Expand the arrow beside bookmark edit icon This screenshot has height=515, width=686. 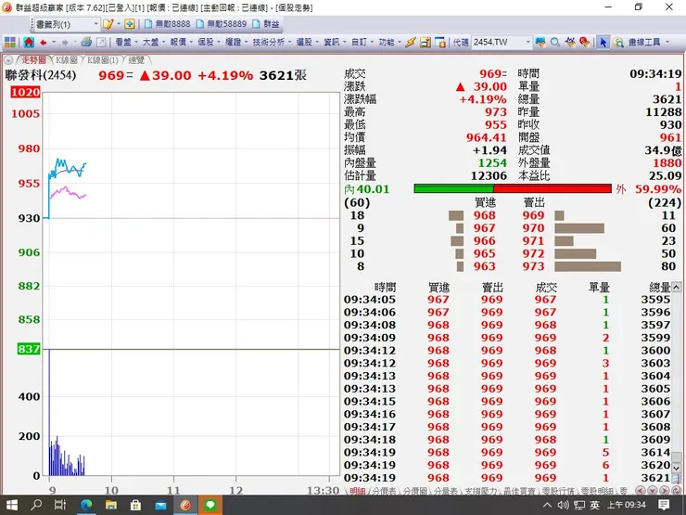point(119,24)
